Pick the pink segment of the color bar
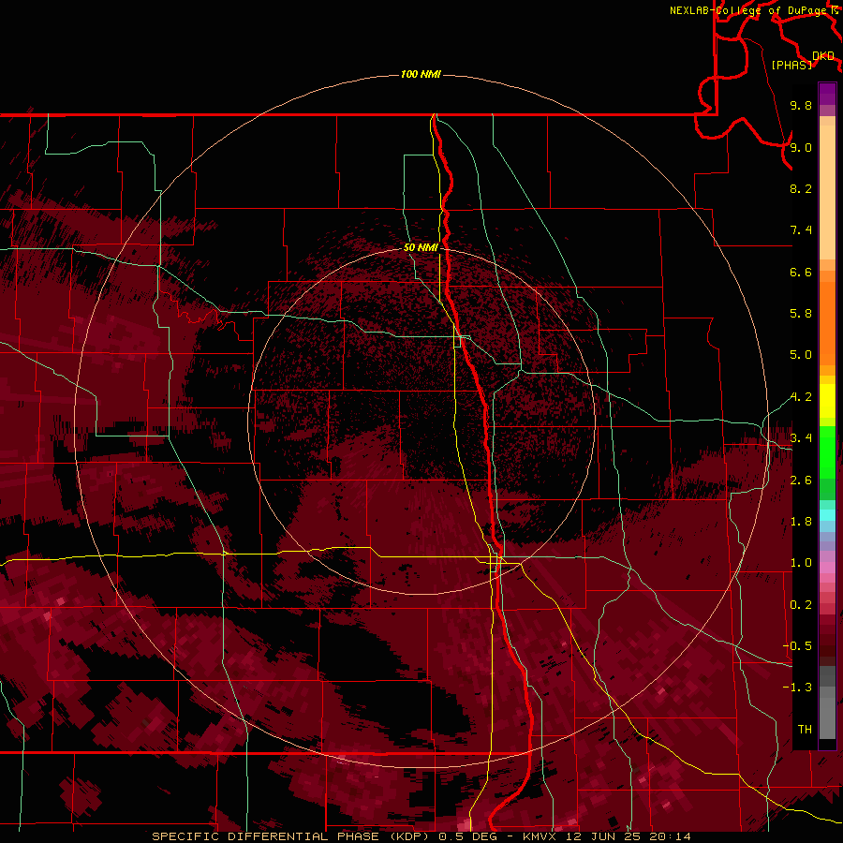 tap(827, 568)
